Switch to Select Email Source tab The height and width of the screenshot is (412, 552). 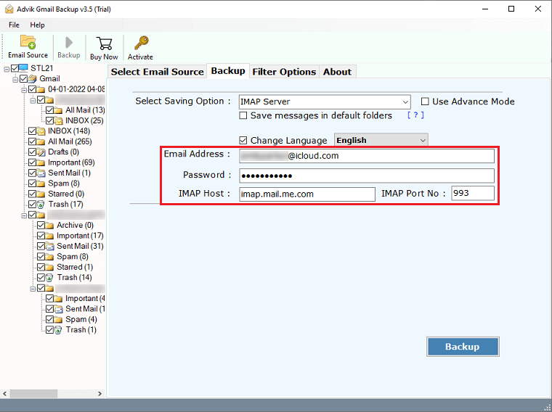(x=158, y=72)
